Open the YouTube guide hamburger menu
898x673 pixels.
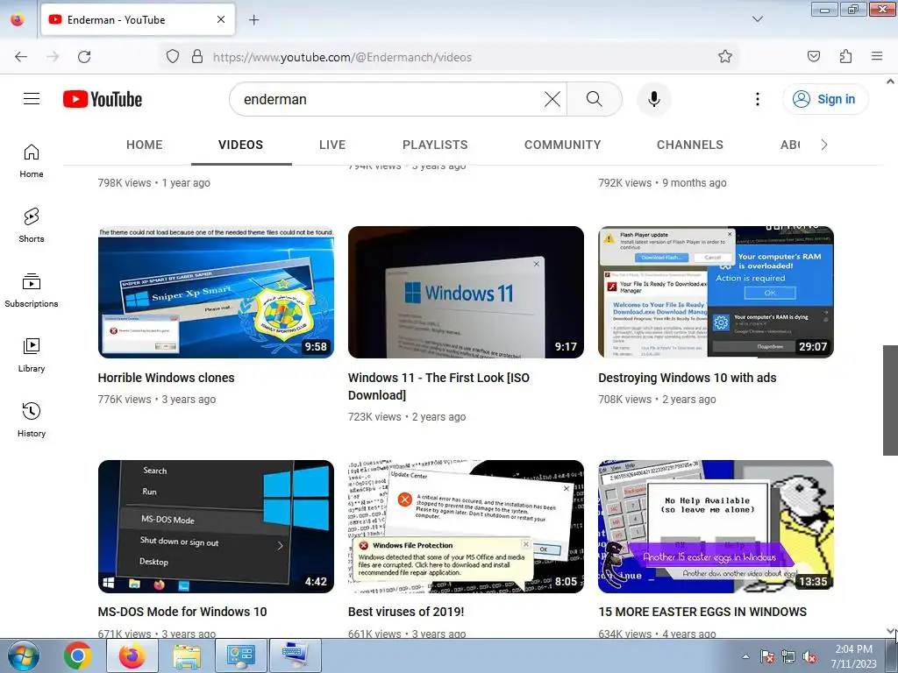[32, 99]
